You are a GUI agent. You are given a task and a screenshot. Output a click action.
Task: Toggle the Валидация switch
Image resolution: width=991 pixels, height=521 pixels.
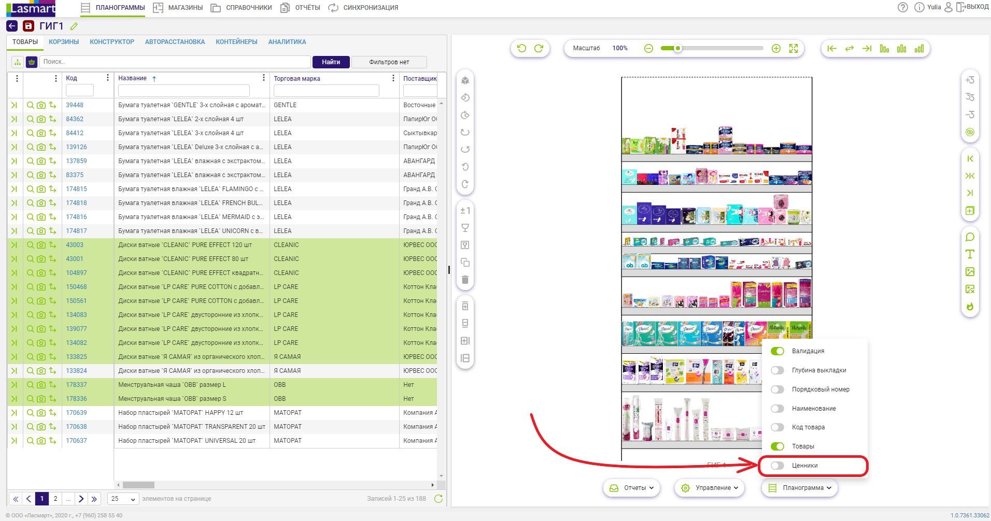point(777,351)
